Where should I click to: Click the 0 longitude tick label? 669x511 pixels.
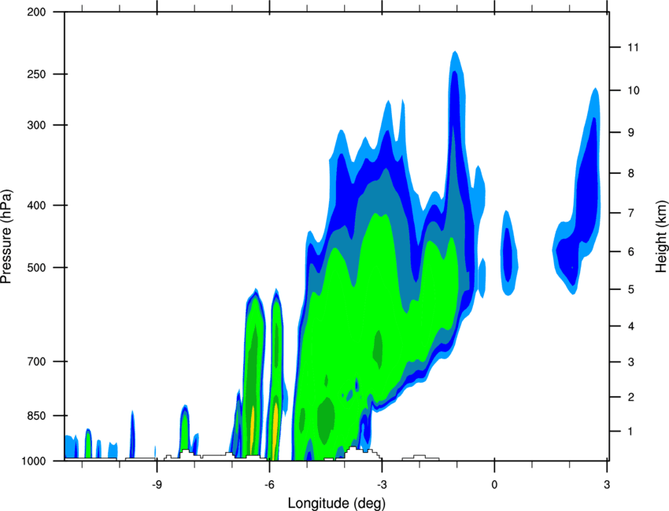[x=494, y=484]
